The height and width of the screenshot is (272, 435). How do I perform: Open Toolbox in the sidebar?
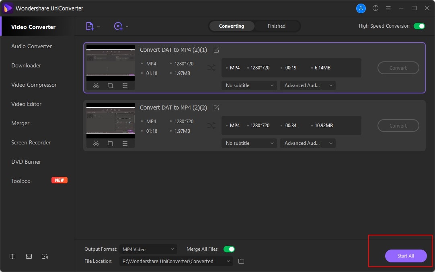click(37, 181)
